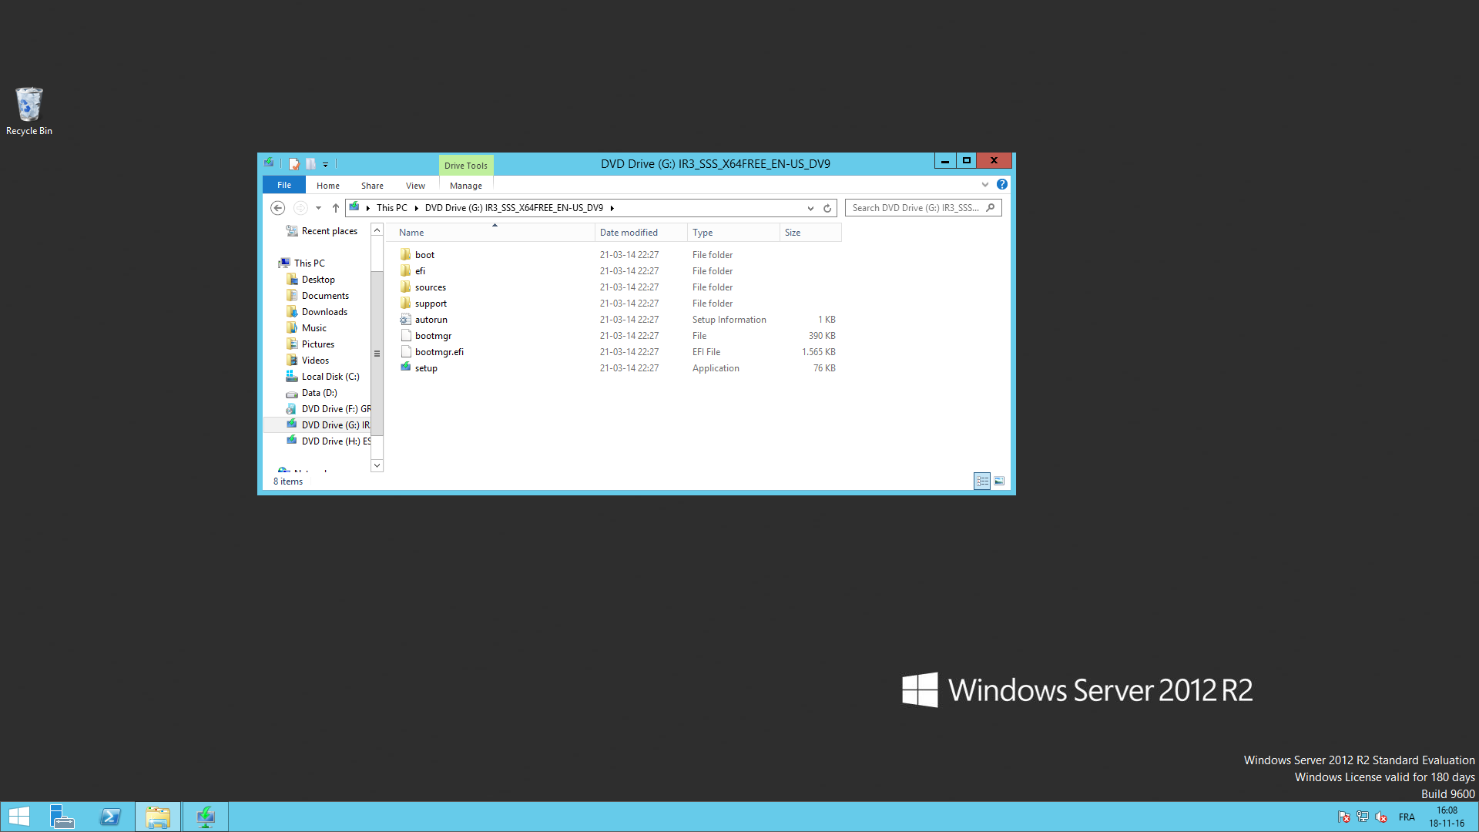Image resolution: width=1479 pixels, height=832 pixels.
Task: Expand chevron after DVD Drive breadcrumb
Action: click(x=612, y=208)
